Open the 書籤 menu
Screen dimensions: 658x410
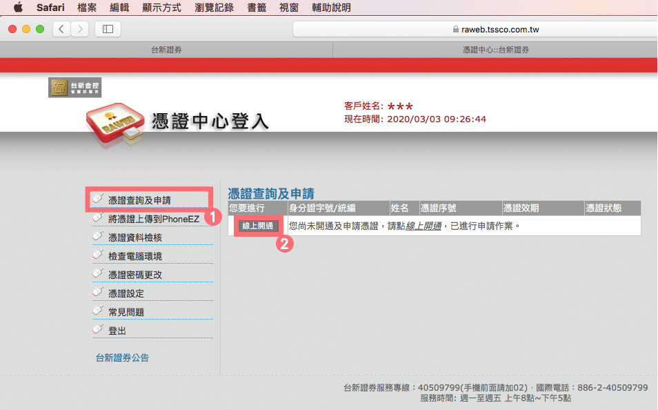pos(257,8)
